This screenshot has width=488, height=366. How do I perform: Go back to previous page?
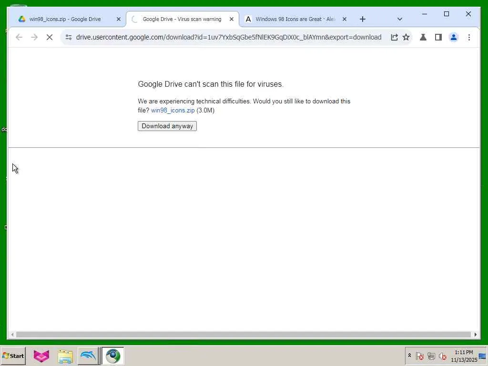[x=19, y=37]
